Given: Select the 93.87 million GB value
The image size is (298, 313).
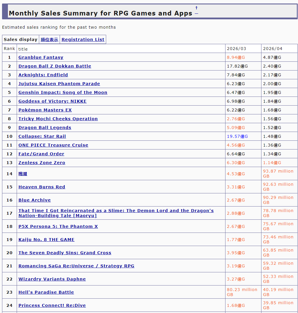Looking at the screenshot, I should click(x=278, y=174).
